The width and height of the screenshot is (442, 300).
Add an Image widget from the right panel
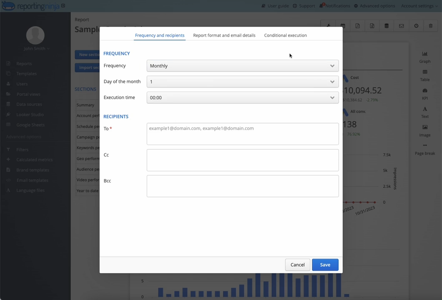425,131
